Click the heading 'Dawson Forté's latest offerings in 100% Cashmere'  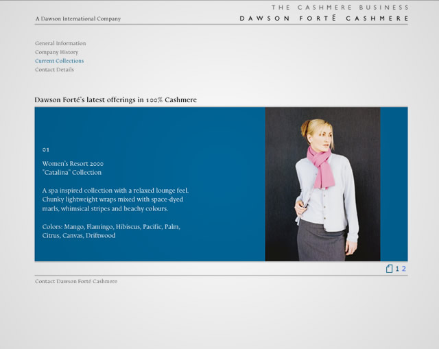[116, 100]
